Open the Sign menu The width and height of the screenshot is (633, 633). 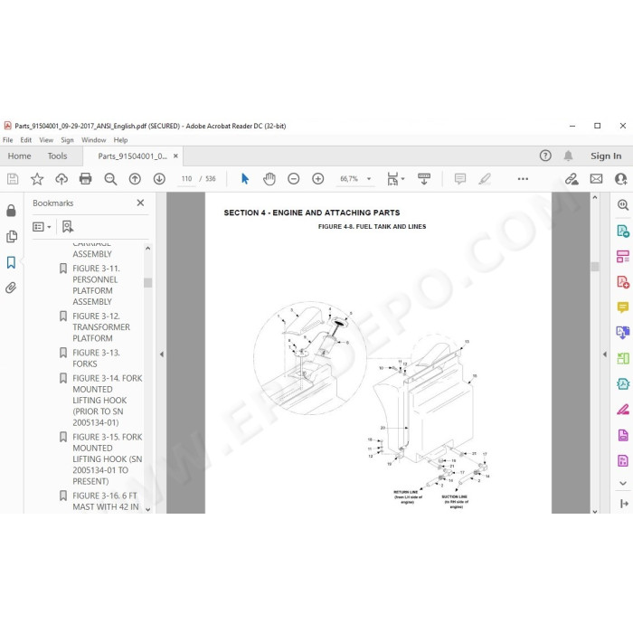[67, 140]
